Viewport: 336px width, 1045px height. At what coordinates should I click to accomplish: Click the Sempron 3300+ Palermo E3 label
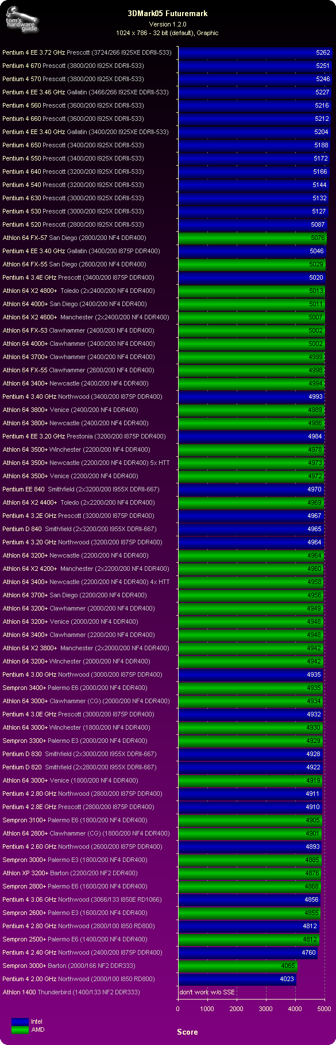pos(75,741)
